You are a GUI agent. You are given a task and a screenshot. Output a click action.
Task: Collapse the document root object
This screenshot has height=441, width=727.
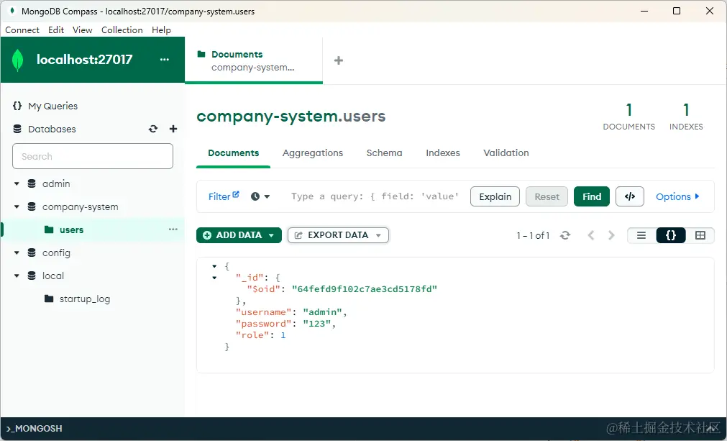coord(214,266)
